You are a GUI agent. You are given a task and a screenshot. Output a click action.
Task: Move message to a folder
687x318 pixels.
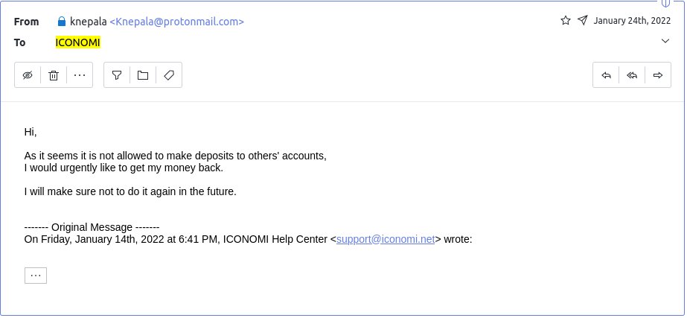[143, 75]
